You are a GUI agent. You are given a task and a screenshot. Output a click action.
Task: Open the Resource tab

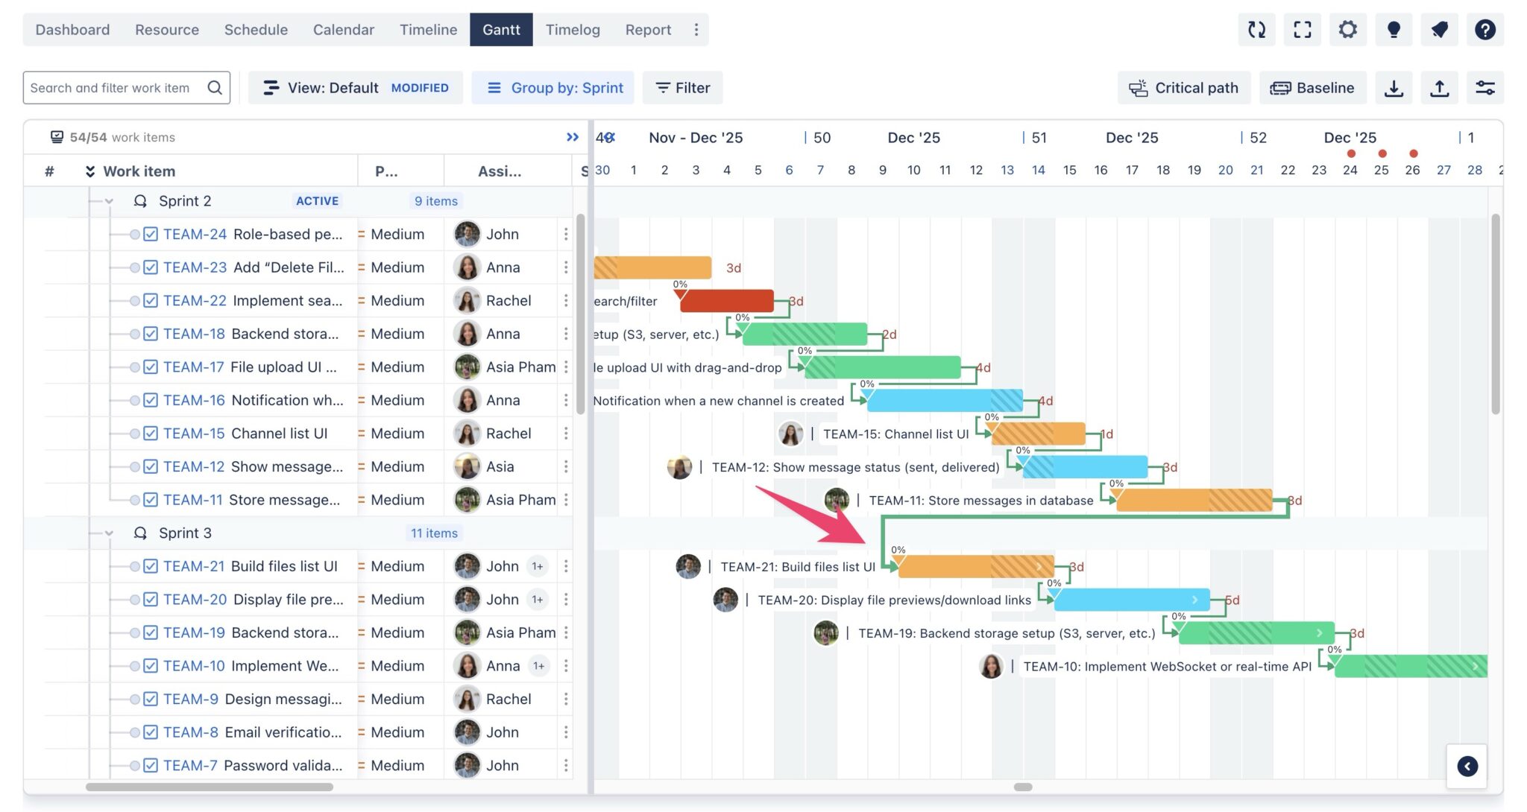166,30
